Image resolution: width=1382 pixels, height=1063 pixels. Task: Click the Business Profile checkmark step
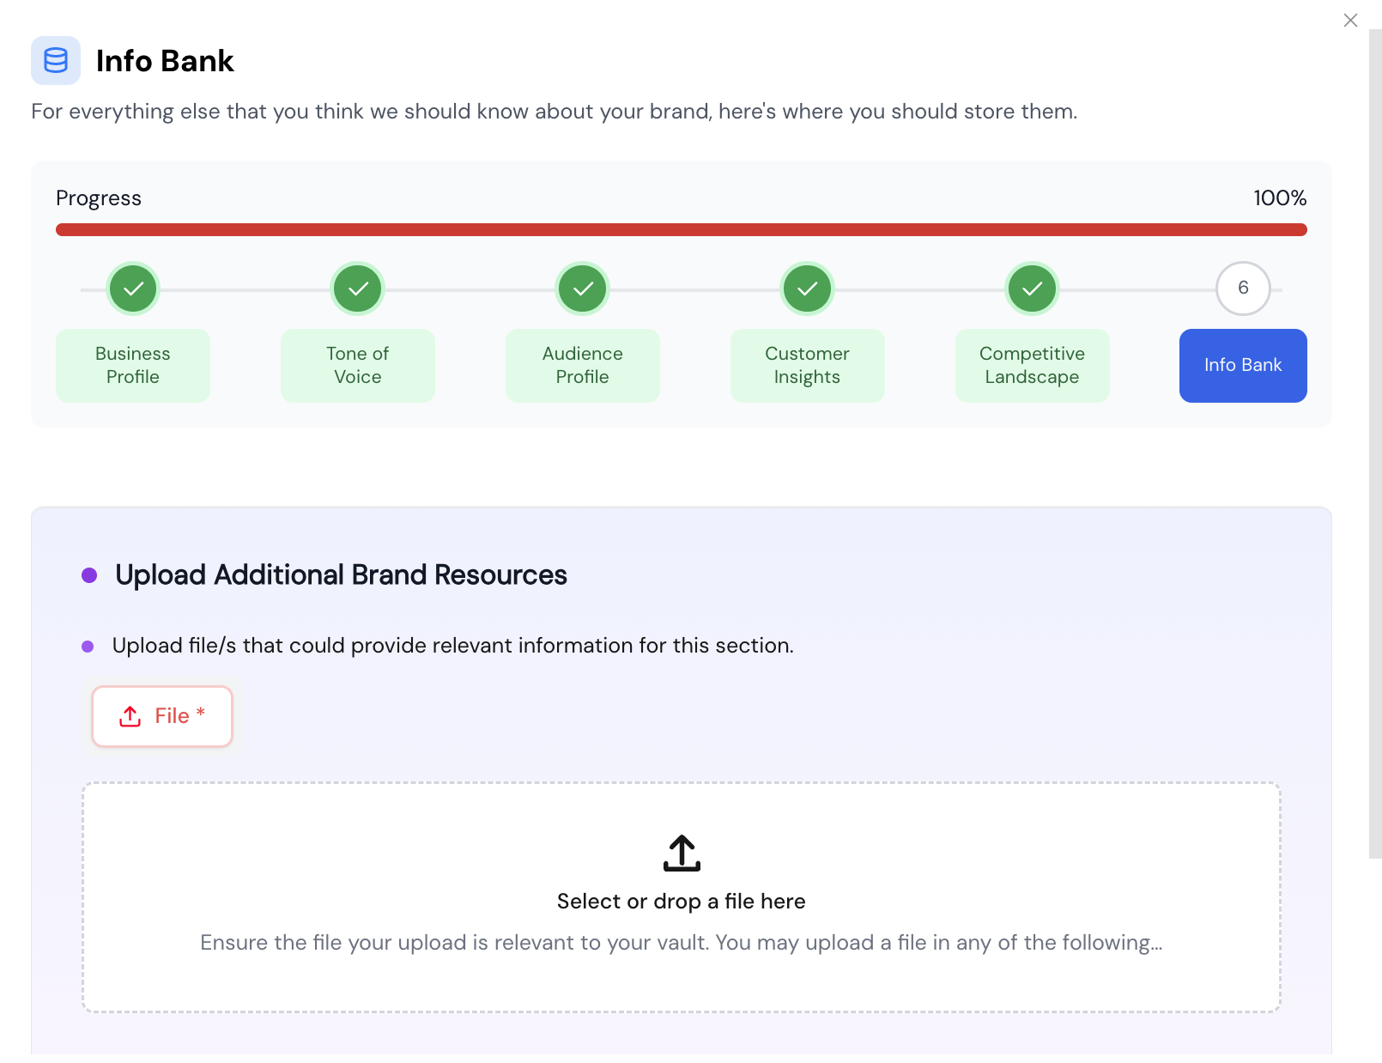click(x=133, y=289)
